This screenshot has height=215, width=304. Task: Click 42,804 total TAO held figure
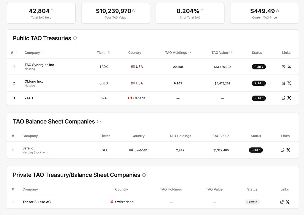pyautogui.click(x=39, y=11)
